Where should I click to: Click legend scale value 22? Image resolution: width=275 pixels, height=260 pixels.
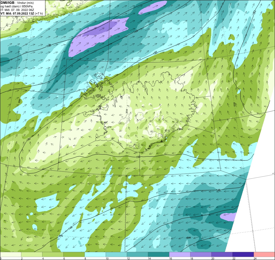click(x=234, y=258)
